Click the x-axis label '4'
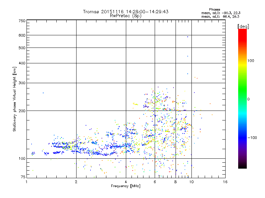The image size is (265, 198). (126, 182)
